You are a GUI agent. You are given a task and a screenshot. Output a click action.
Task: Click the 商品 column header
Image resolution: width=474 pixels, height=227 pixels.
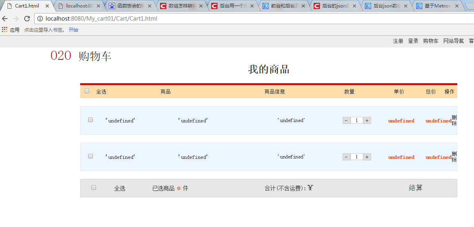point(166,92)
